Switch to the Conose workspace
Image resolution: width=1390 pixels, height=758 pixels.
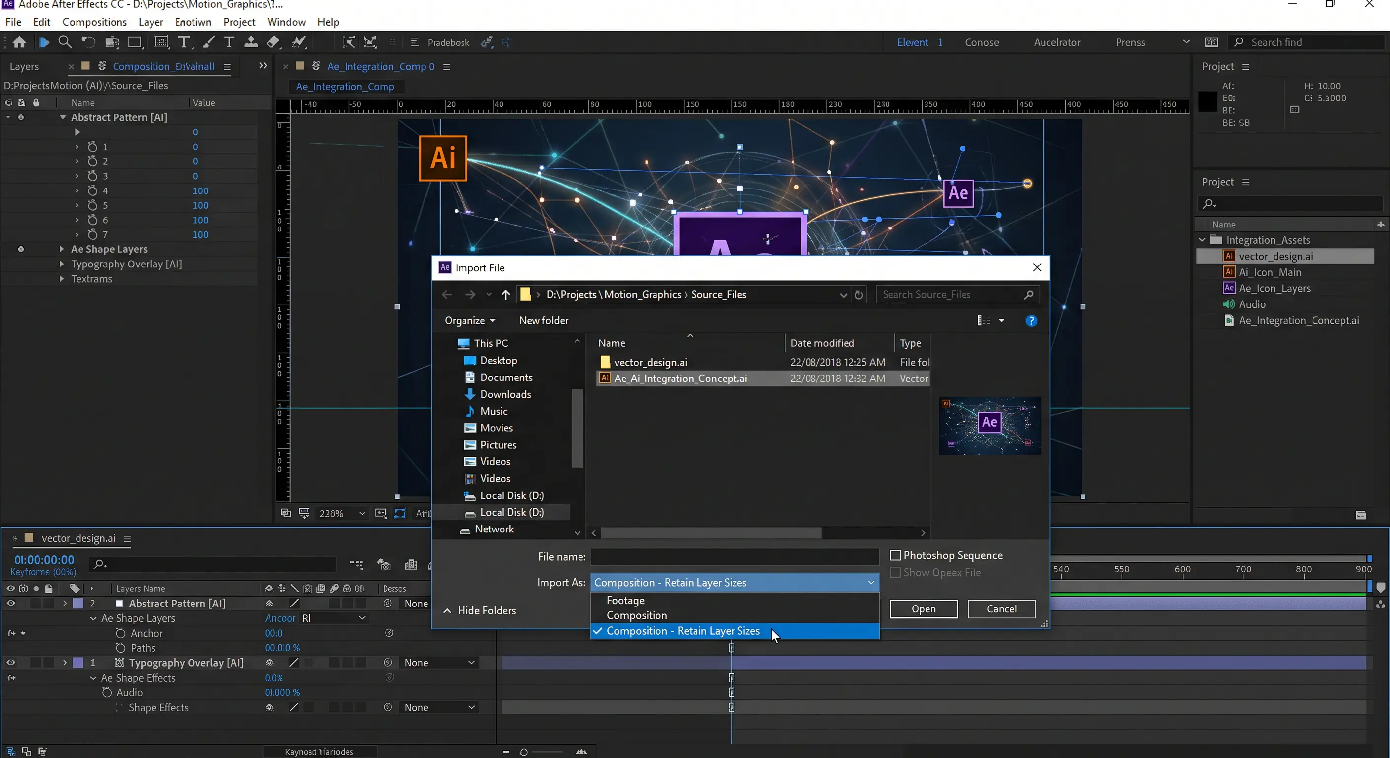point(981,42)
